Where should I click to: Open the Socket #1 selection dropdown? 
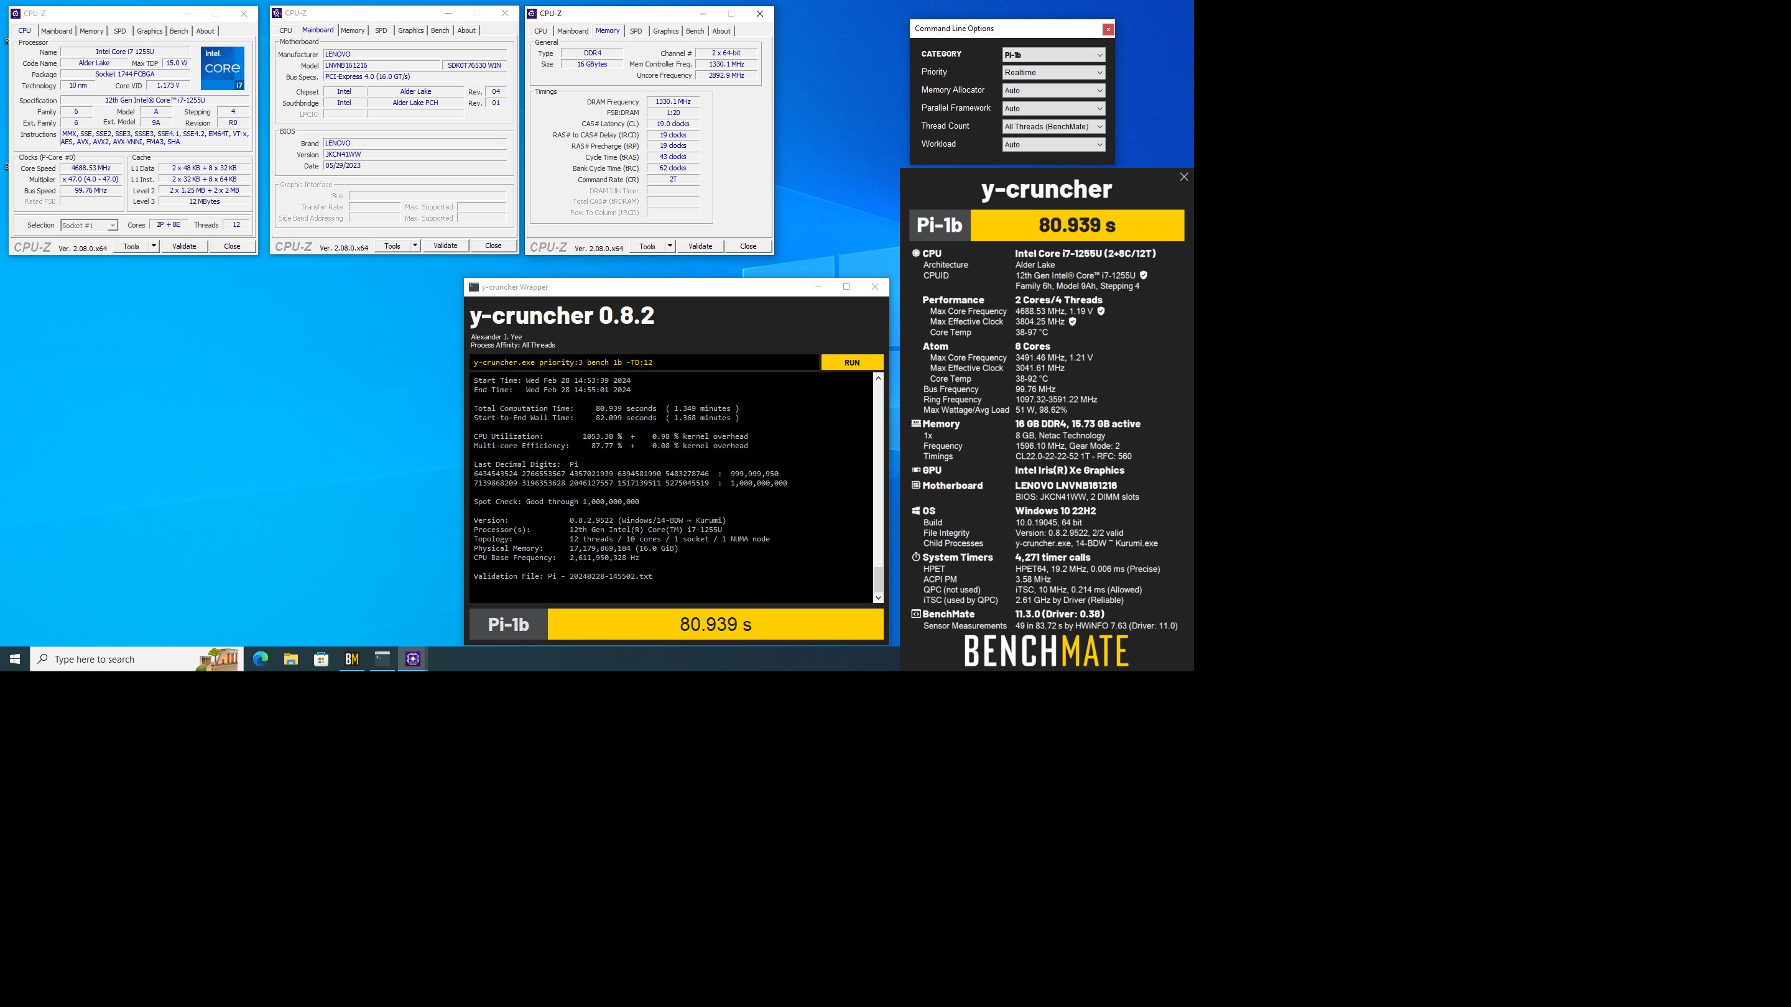coord(89,225)
